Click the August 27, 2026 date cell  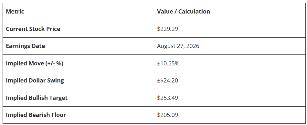point(178,46)
